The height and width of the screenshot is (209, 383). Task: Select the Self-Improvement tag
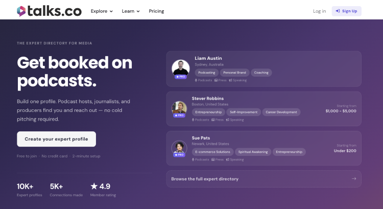tap(244, 112)
